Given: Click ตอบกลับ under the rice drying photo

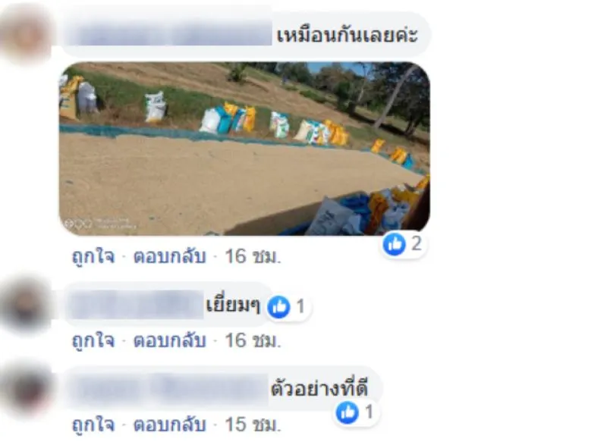Looking at the screenshot, I should pos(169,256).
